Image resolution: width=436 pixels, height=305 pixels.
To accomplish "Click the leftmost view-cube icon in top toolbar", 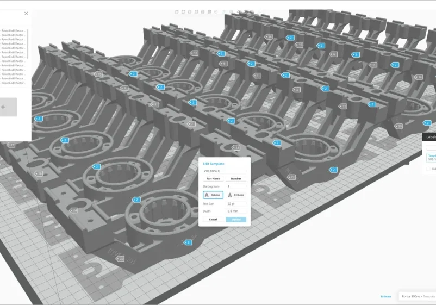I will [x=177, y=11].
